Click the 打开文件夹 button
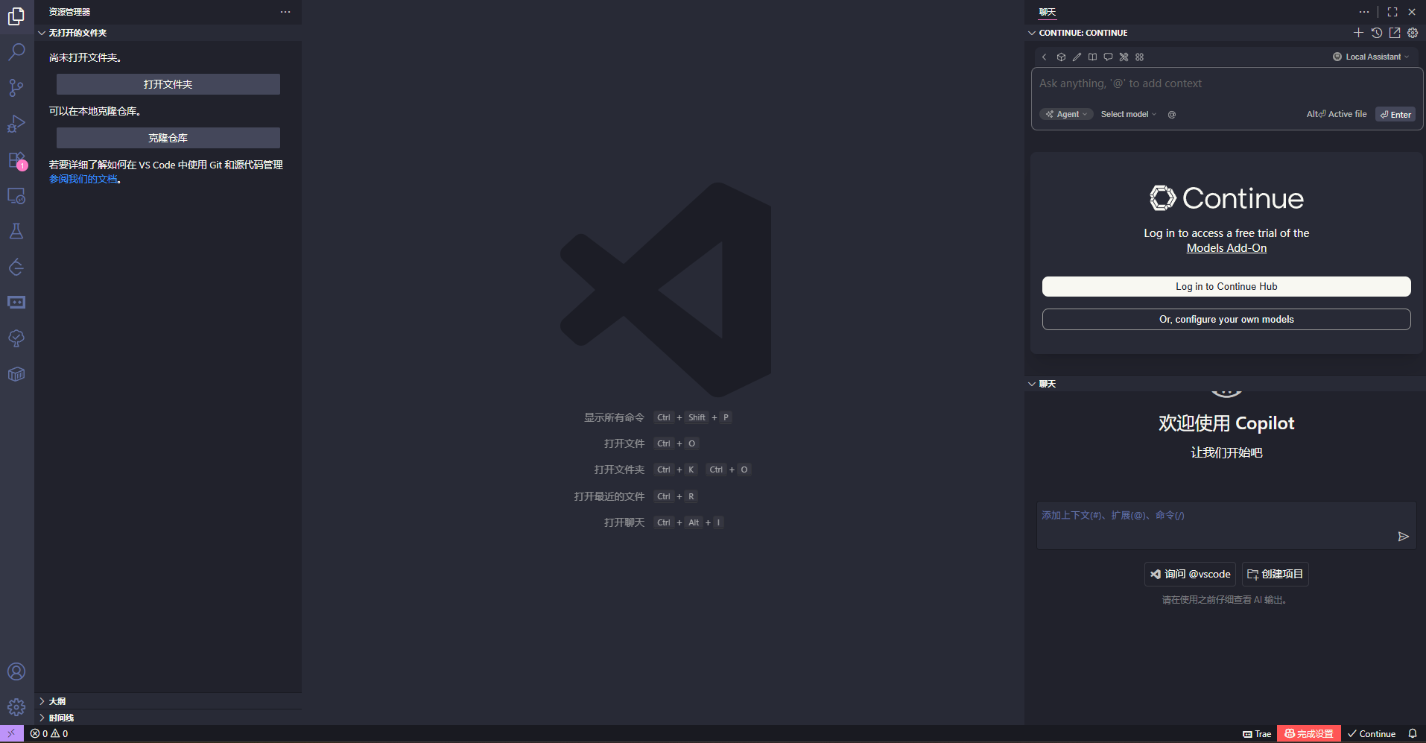The image size is (1426, 743). click(168, 84)
